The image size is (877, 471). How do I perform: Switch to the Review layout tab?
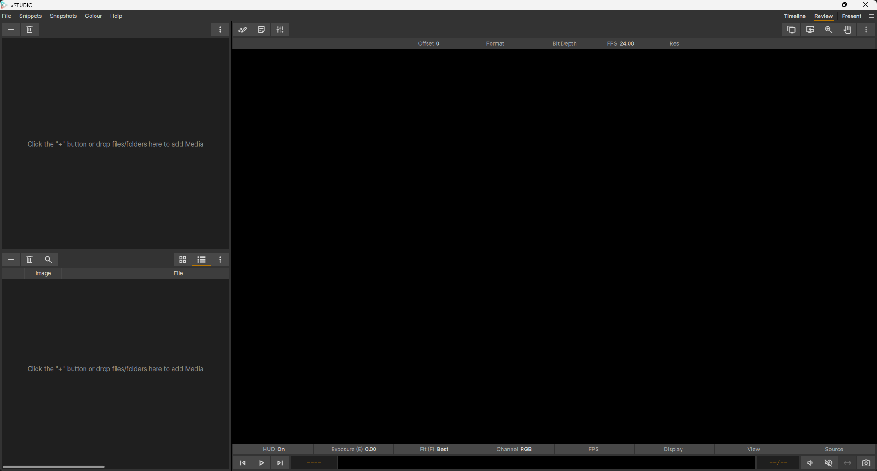[824, 16]
